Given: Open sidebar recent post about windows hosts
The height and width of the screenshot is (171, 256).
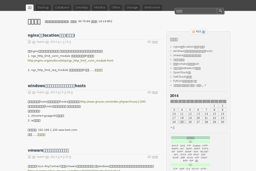Looking at the screenshot, I should [193, 51].
